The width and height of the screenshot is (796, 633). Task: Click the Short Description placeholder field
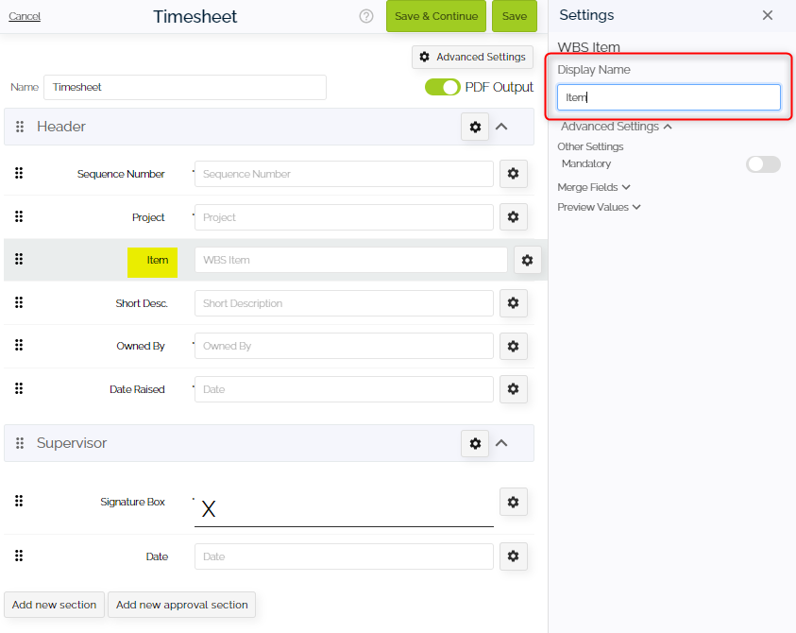pos(344,303)
